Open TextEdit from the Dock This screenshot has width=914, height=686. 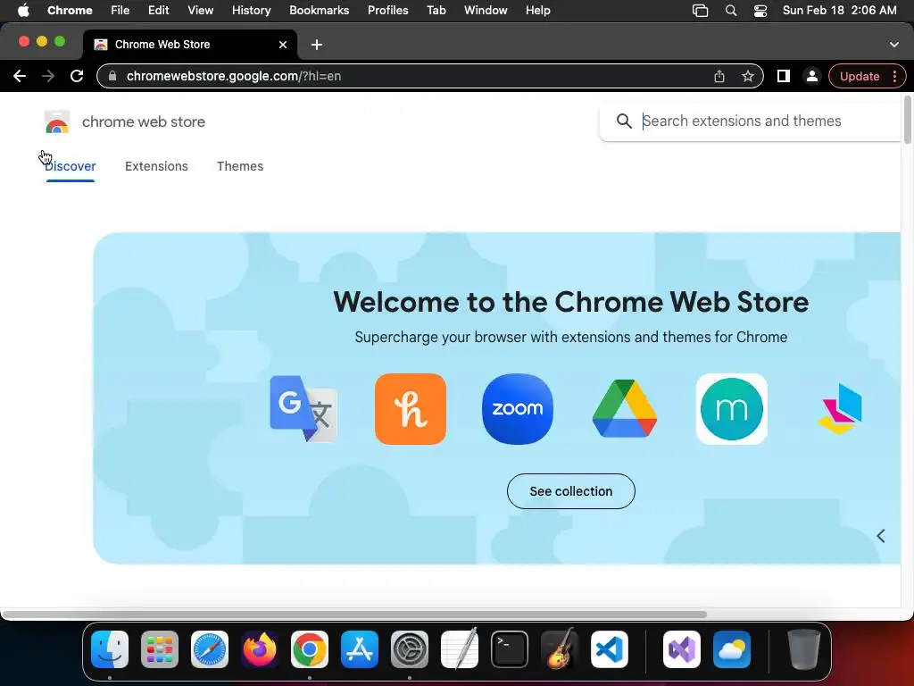460,648
